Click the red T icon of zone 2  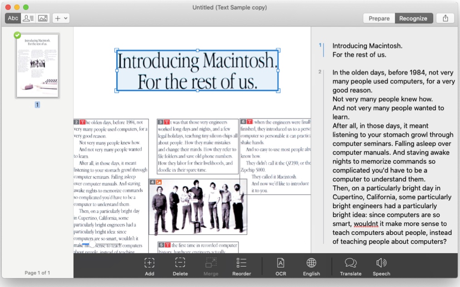tap(83, 122)
